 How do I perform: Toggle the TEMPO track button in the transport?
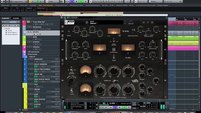[x=134, y=105]
